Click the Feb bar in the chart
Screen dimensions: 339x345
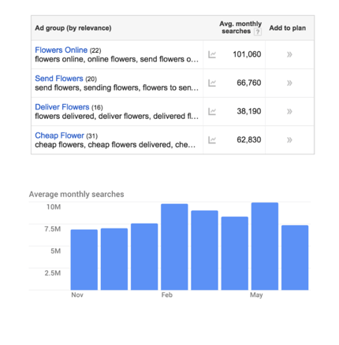click(174, 247)
